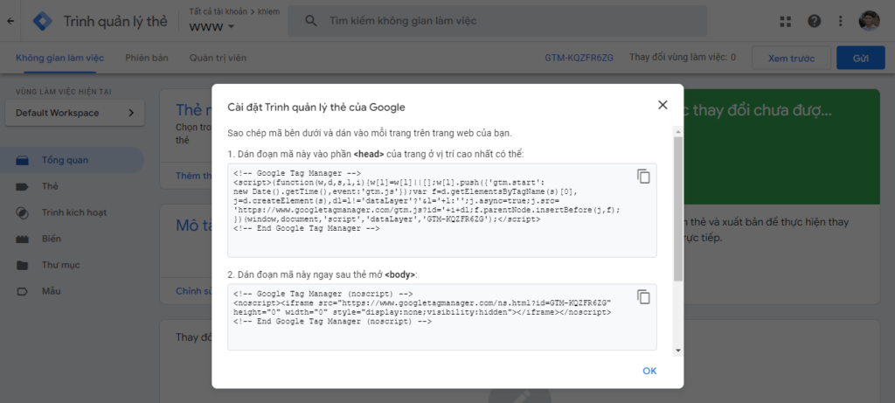
Task: Open the www container dropdown
Action: [x=212, y=26]
